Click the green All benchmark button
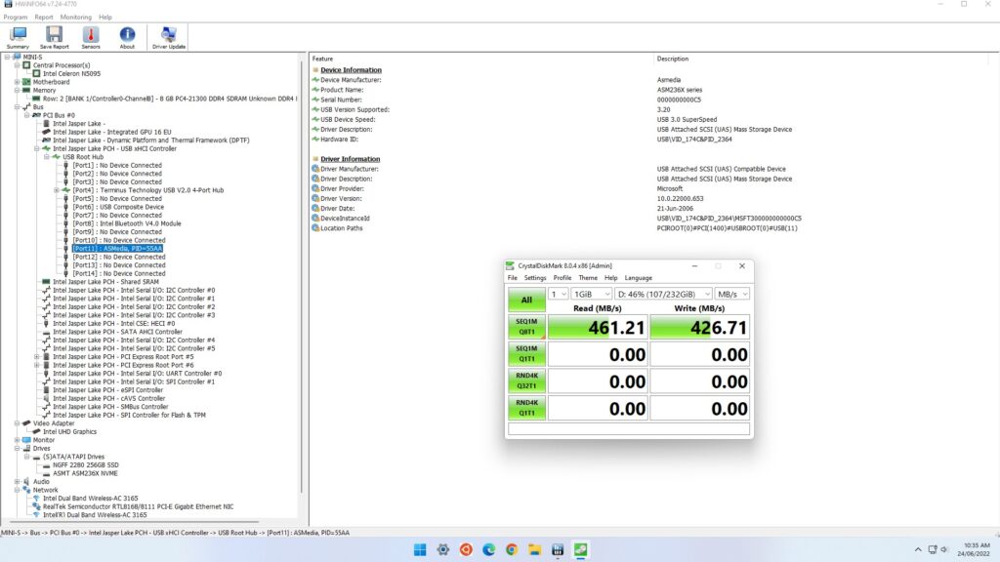This screenshot has height=562, width=1000. (x=526, y=299)
